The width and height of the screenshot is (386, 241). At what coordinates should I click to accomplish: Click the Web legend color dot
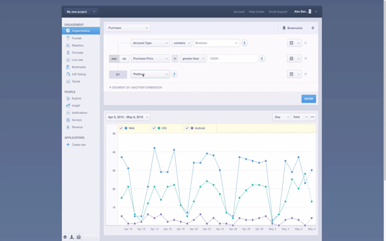click(x=126, y=128)
